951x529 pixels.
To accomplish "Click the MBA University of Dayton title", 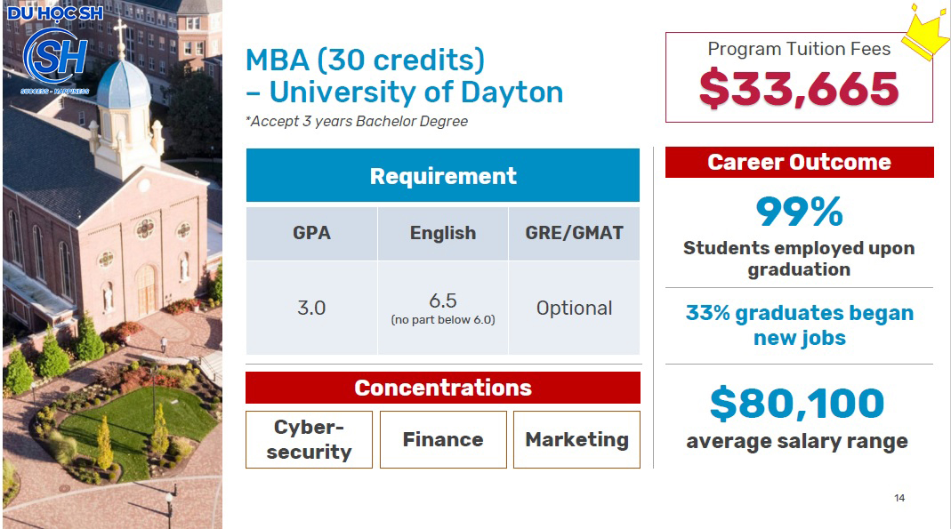I will [x=404, y=76].
